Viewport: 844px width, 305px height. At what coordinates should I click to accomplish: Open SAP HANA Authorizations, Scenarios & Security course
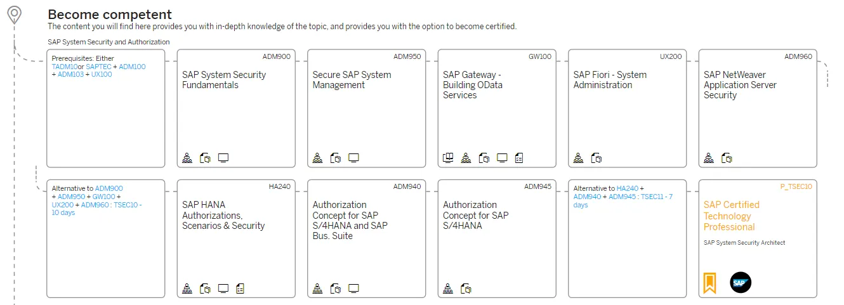point(223,215)
